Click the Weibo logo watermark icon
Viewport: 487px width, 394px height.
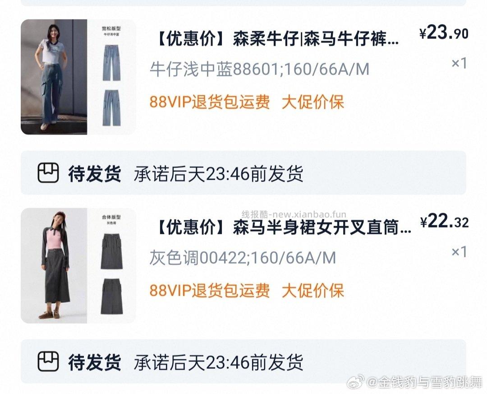(x=356, y=381)
